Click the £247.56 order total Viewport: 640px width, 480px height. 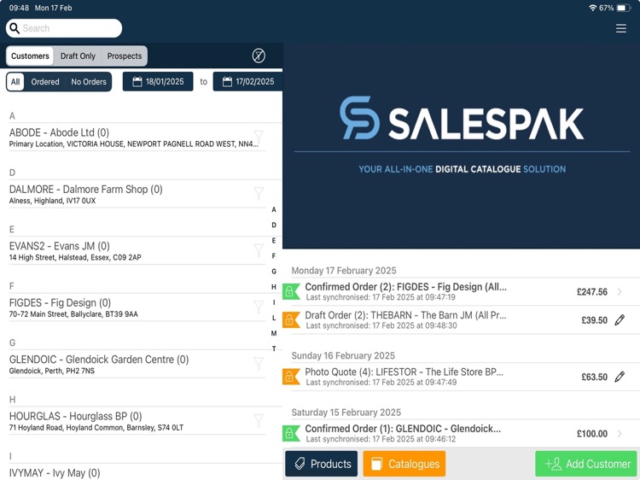592,292
